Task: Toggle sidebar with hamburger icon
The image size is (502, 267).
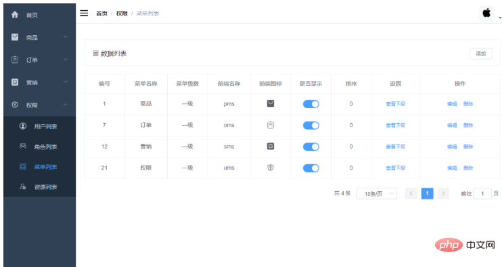Action: 84,13
